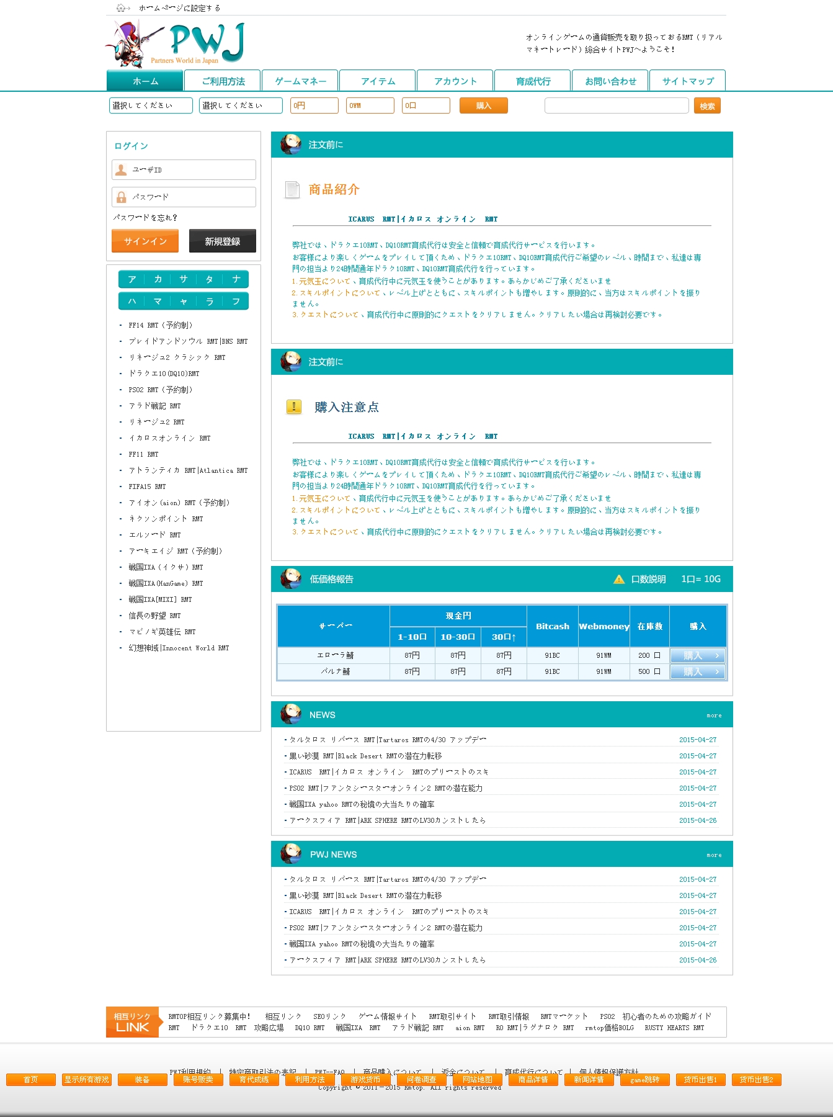Image resolution: width=833 pixels, height=1117 pixels.
Task: Click the PWJ Partners World logo
Action: click(176, 43)
